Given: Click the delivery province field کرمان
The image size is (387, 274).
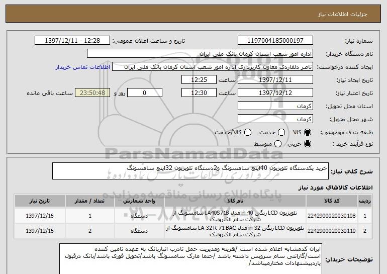Looking at the screenshot, I should (x=275, y=106).
